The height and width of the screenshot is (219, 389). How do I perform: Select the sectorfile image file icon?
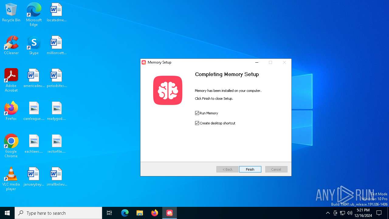click(x=56, y=144)
